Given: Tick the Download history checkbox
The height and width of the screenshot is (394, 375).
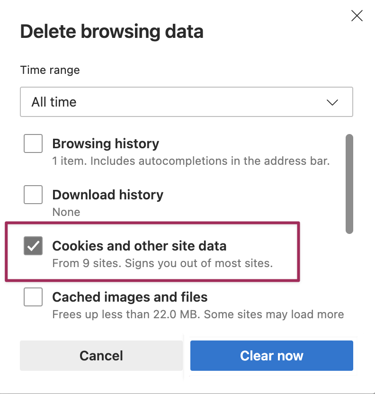Looking at the screenshot, I should [x=33, y=195].
